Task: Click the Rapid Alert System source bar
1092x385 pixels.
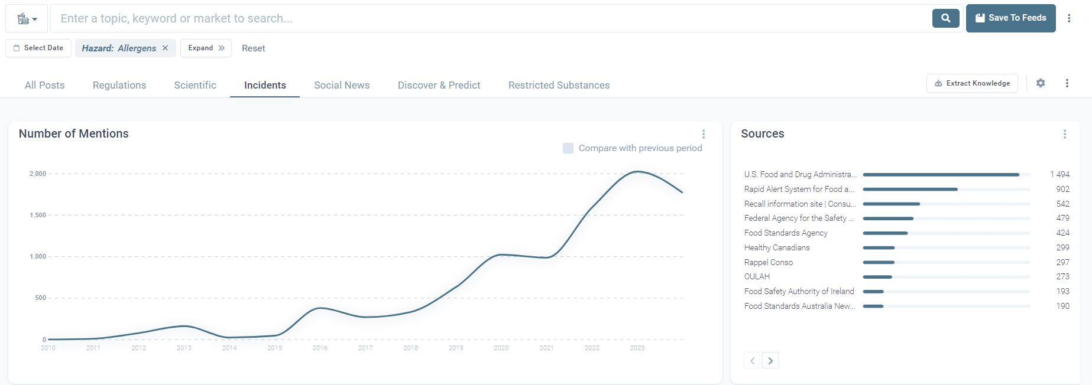Action: coord(947,190)
